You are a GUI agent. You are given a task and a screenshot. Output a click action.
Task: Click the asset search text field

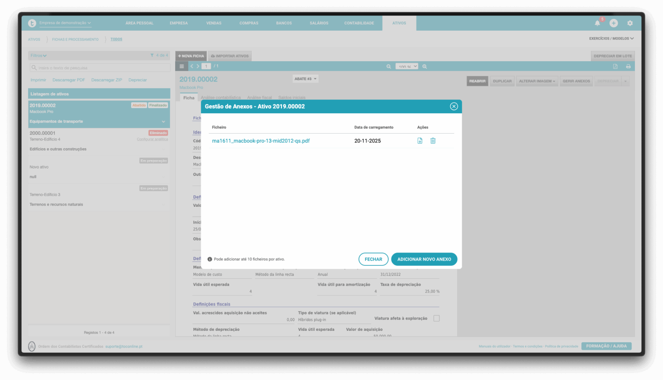pyautogui.click(x=99, y=68)
